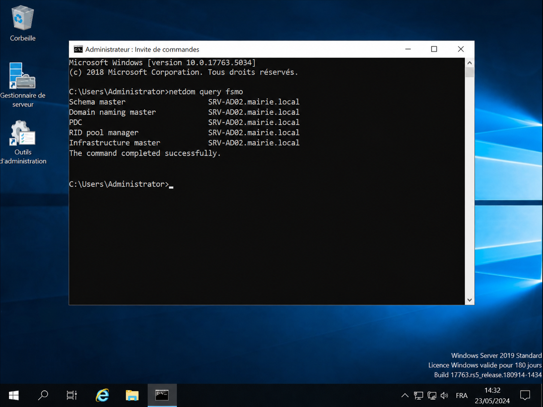Click the 'Microsoft Windows [version 10.0.17763.5034]' line
543x407 pixels.
[162, 63]
